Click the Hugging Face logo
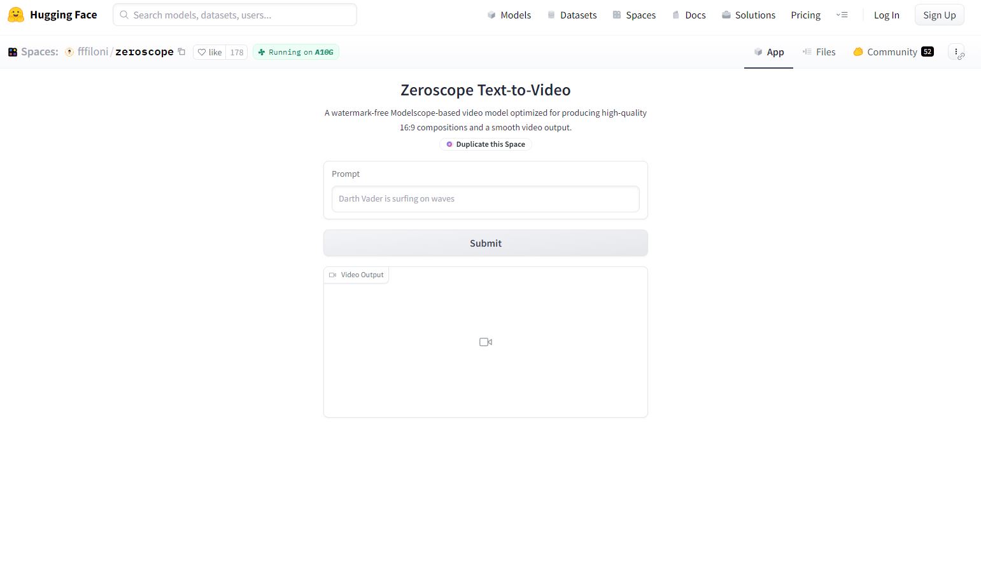This screenshot has width=981, height=569. point(52,15)
